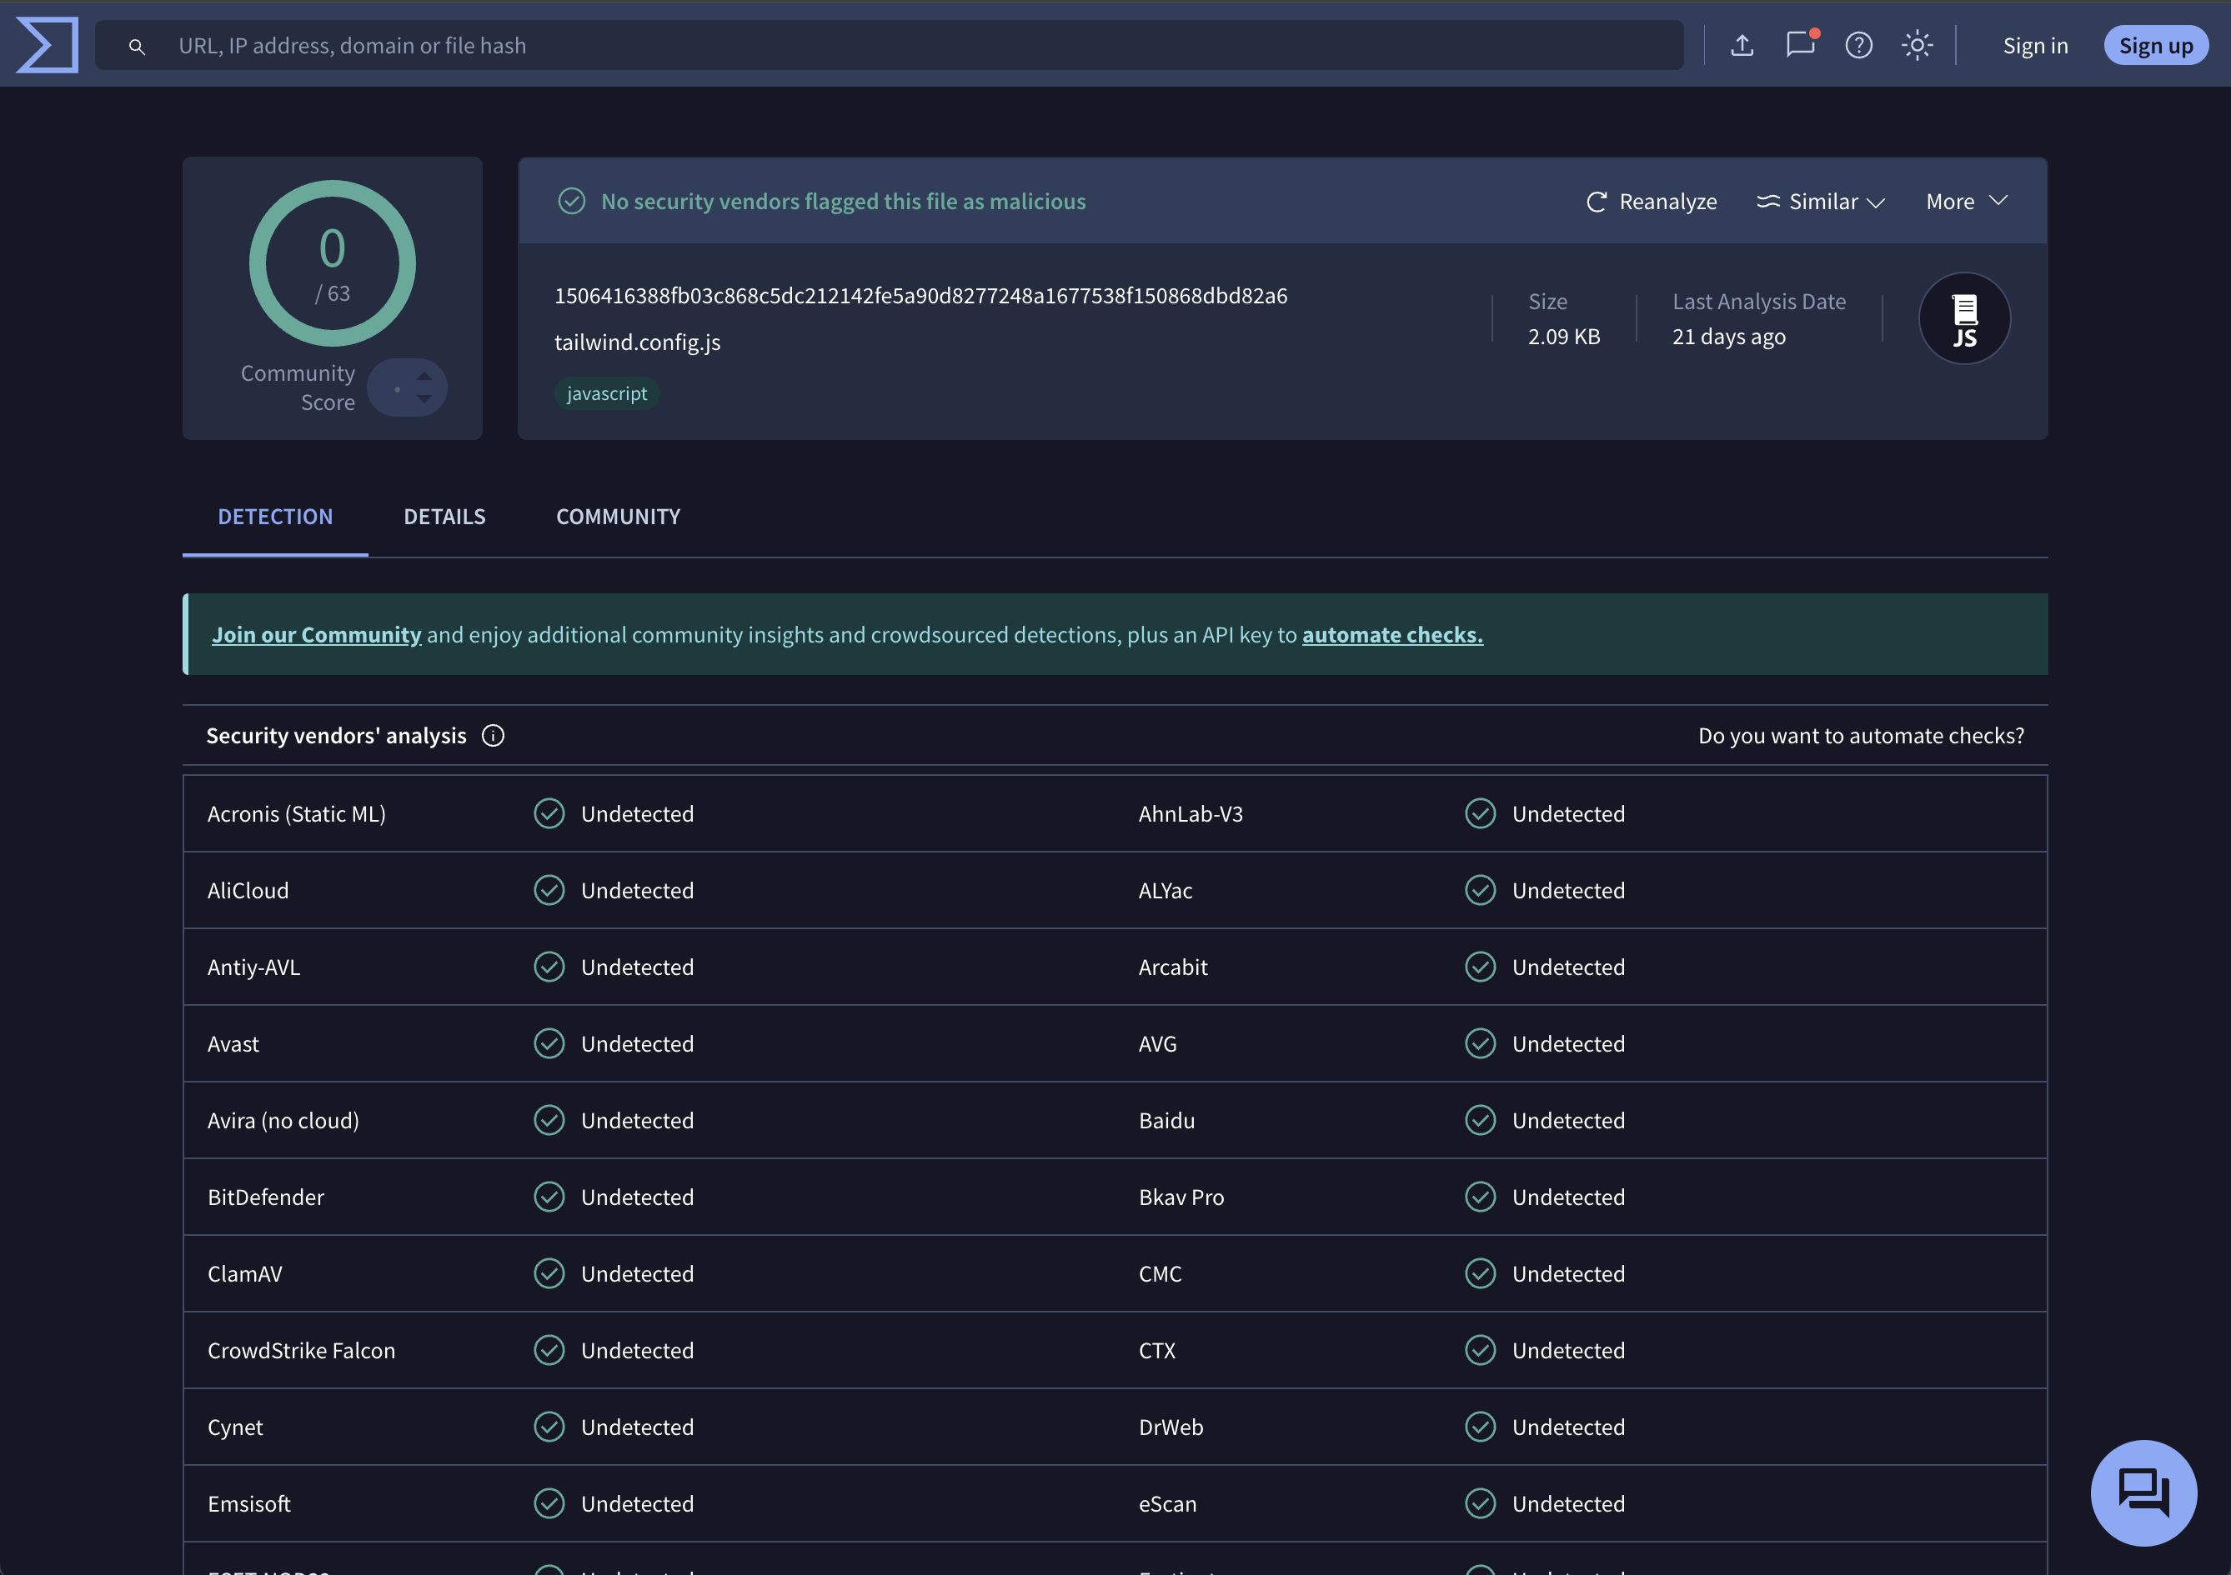This screenshot has width=2231, height=1575.
Task: Expand the Similar dropdown
Action: [1820, 202]
